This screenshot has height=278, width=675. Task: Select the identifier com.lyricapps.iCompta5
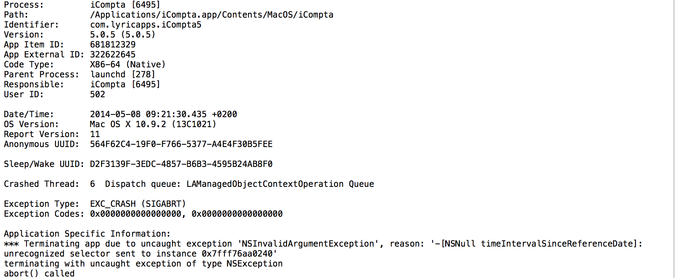point(146,25)
